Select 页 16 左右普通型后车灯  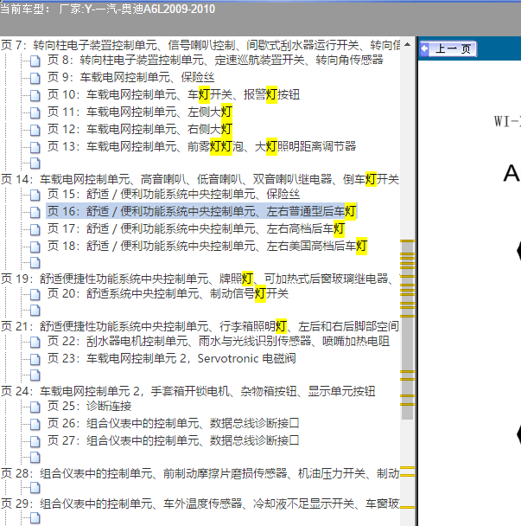pyautogui.click(x=201, y=211)
